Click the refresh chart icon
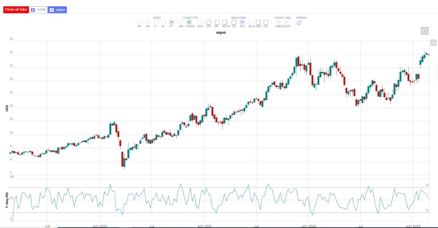Screen dimensions: 438x228 299,23
